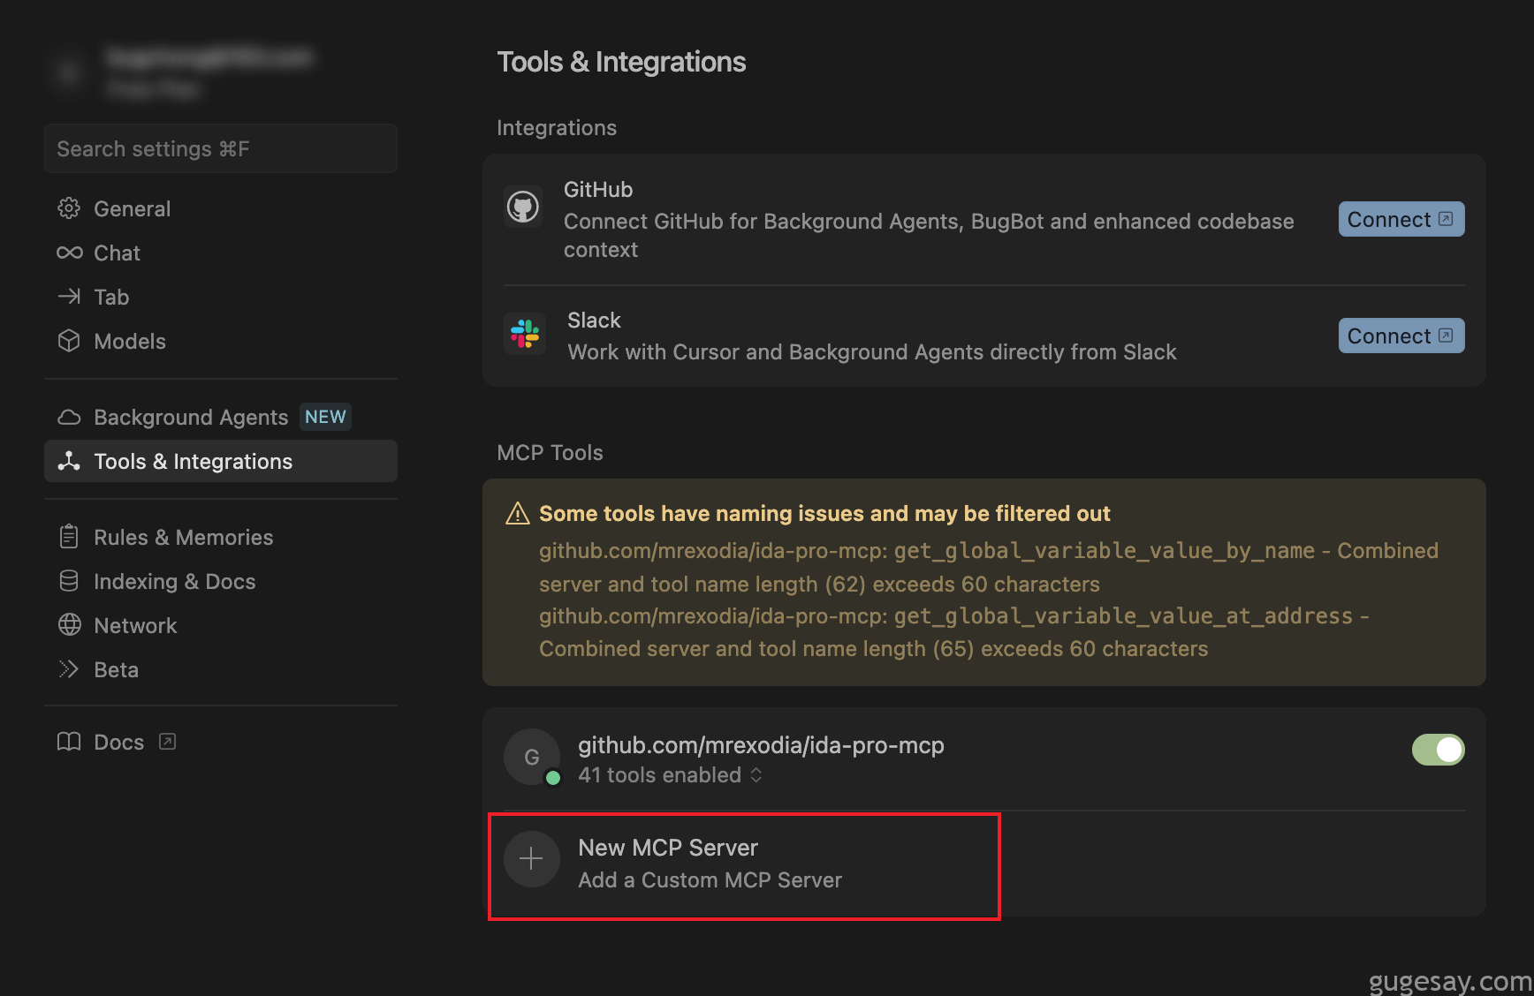Open the Tab settings page
Screen dimensions: 1534x996
221,297
